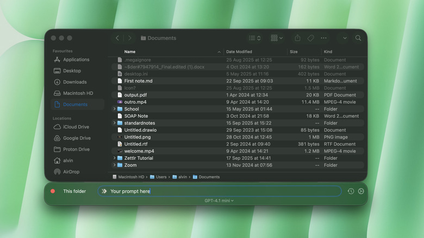Click the output.pdf file icon
Image resolution: width=424 pixels, height=238 pixels.
[120, 95]
